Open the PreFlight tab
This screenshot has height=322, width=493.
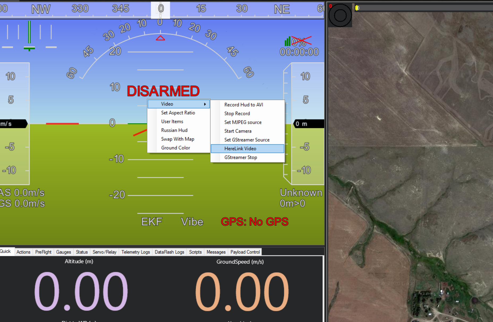tap(43, 252)
